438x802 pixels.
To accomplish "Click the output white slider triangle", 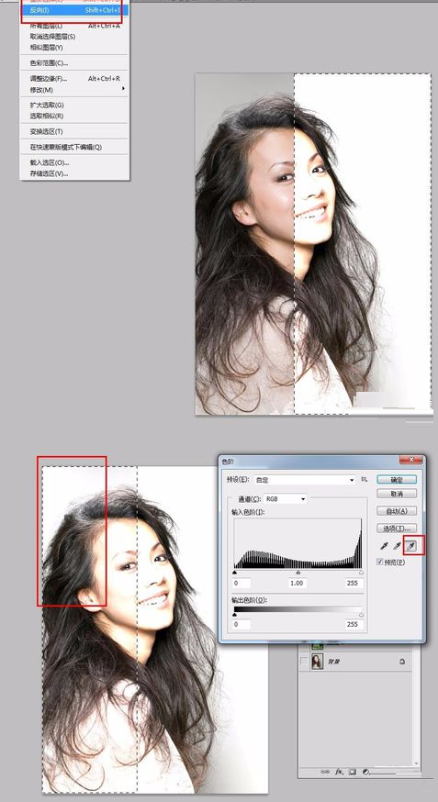I will point(361,614).
